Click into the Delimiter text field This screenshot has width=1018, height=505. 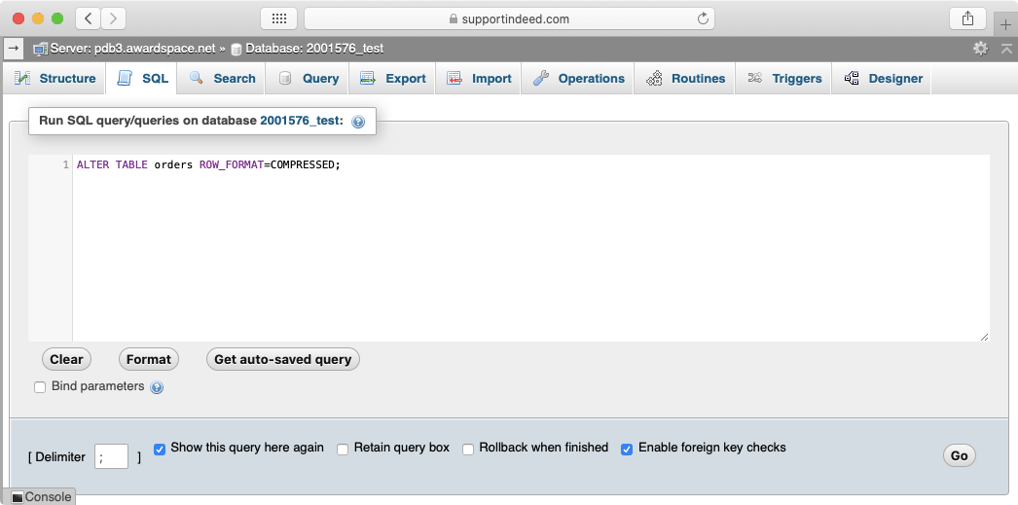111,456
